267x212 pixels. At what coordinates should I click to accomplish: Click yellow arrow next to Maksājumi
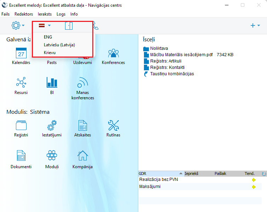254,187
